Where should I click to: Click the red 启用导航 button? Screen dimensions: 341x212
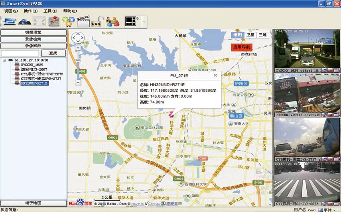pyautogui.click(x=241, y=47)
